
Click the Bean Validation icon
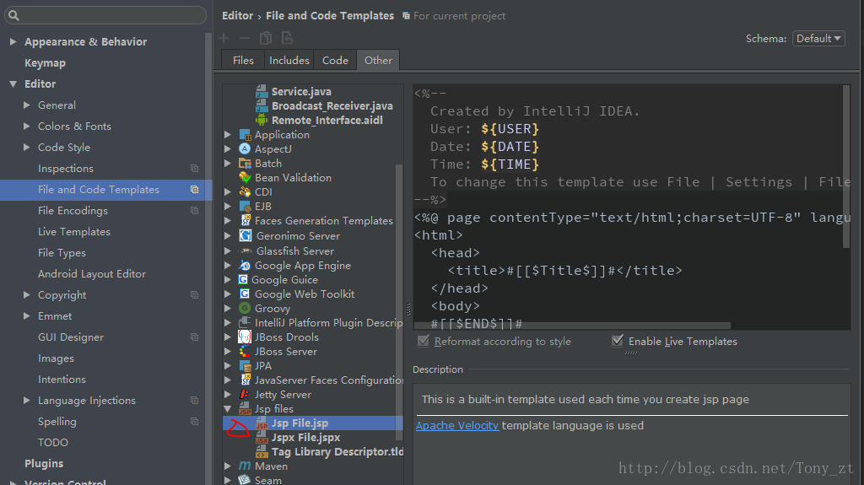245,177
